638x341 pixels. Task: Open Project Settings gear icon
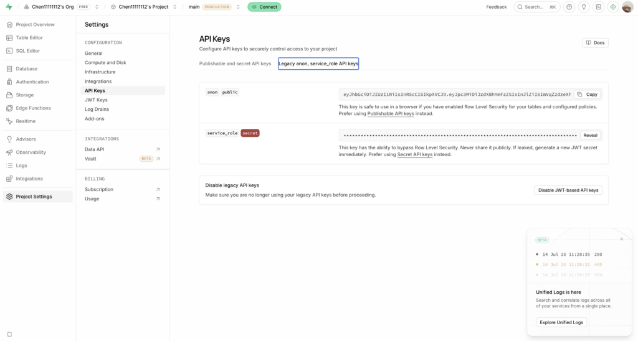pos(9,197)
